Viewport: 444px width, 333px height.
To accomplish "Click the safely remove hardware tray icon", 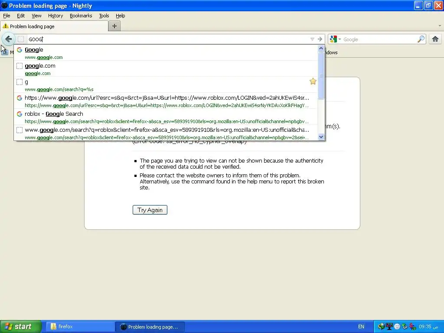I will click(x=405, y=326).
